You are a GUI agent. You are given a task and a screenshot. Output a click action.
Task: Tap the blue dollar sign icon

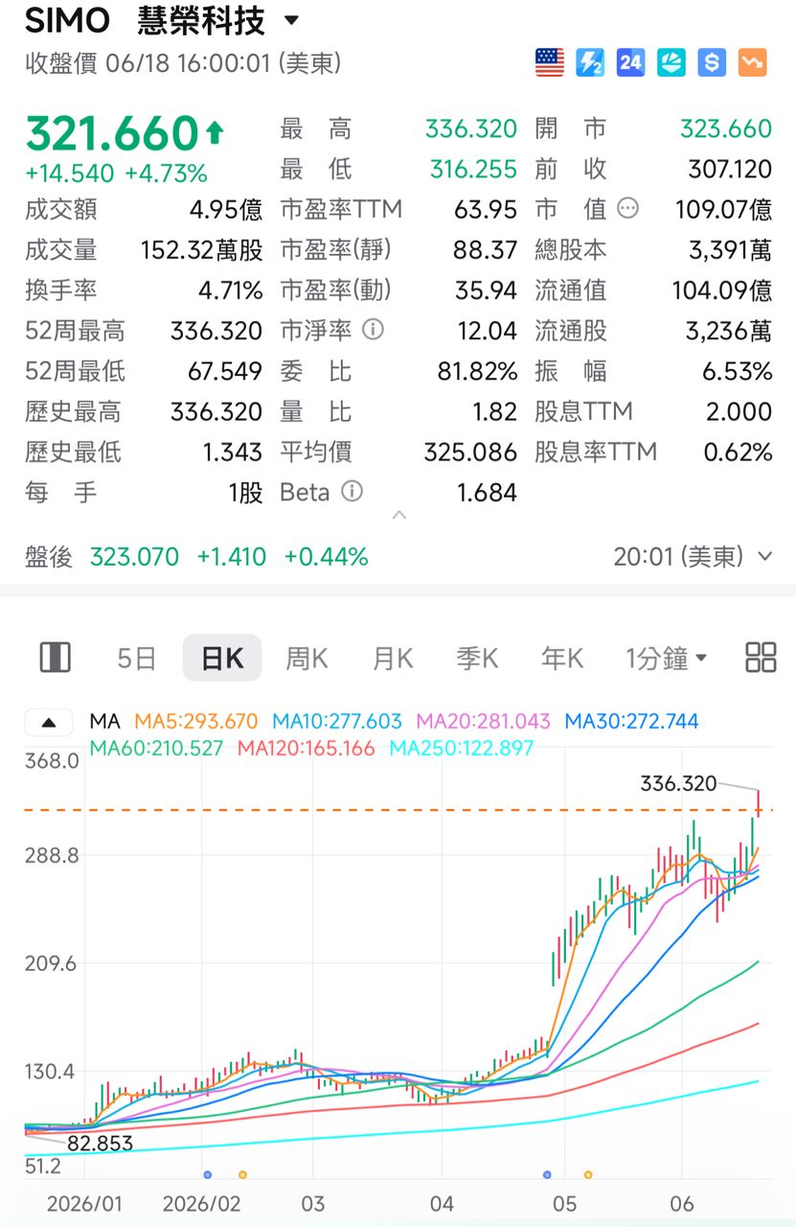coord(712,63)
